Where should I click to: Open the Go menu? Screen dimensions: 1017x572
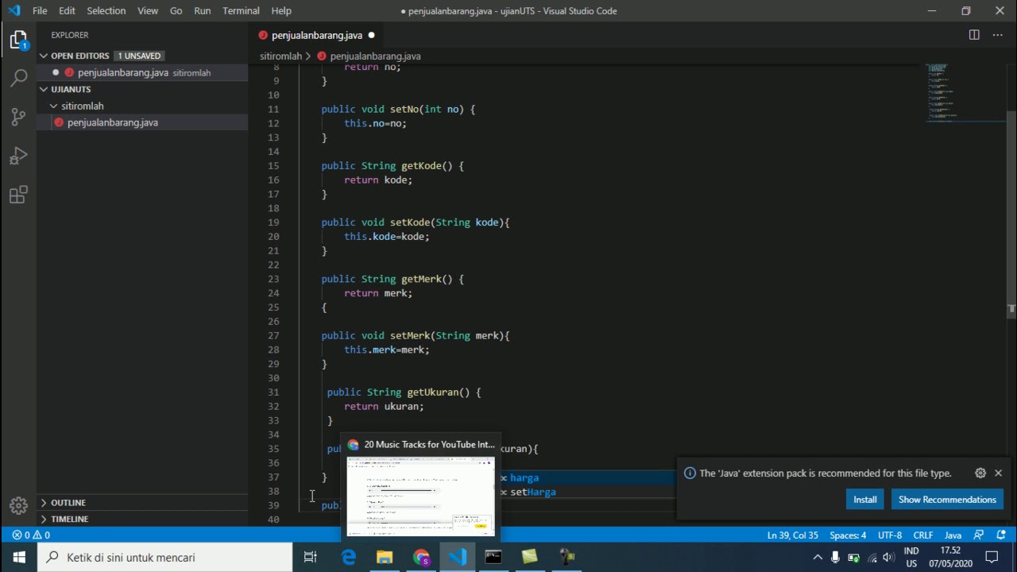[x=176, y=11]
